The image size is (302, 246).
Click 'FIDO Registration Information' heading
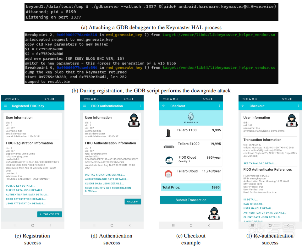tap(29, 143)
